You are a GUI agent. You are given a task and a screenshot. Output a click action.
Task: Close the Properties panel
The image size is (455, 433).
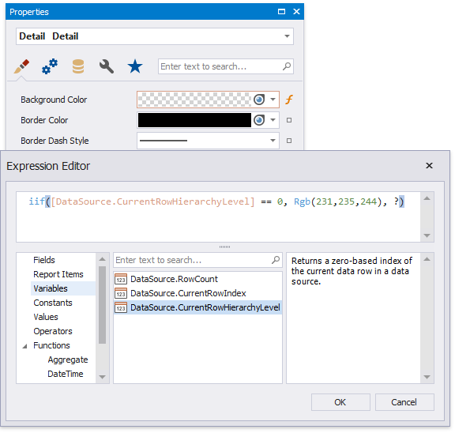(x=296, y=12)
